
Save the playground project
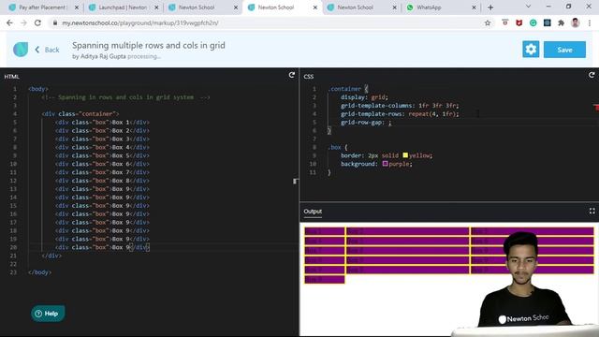[x=564, y=50]
